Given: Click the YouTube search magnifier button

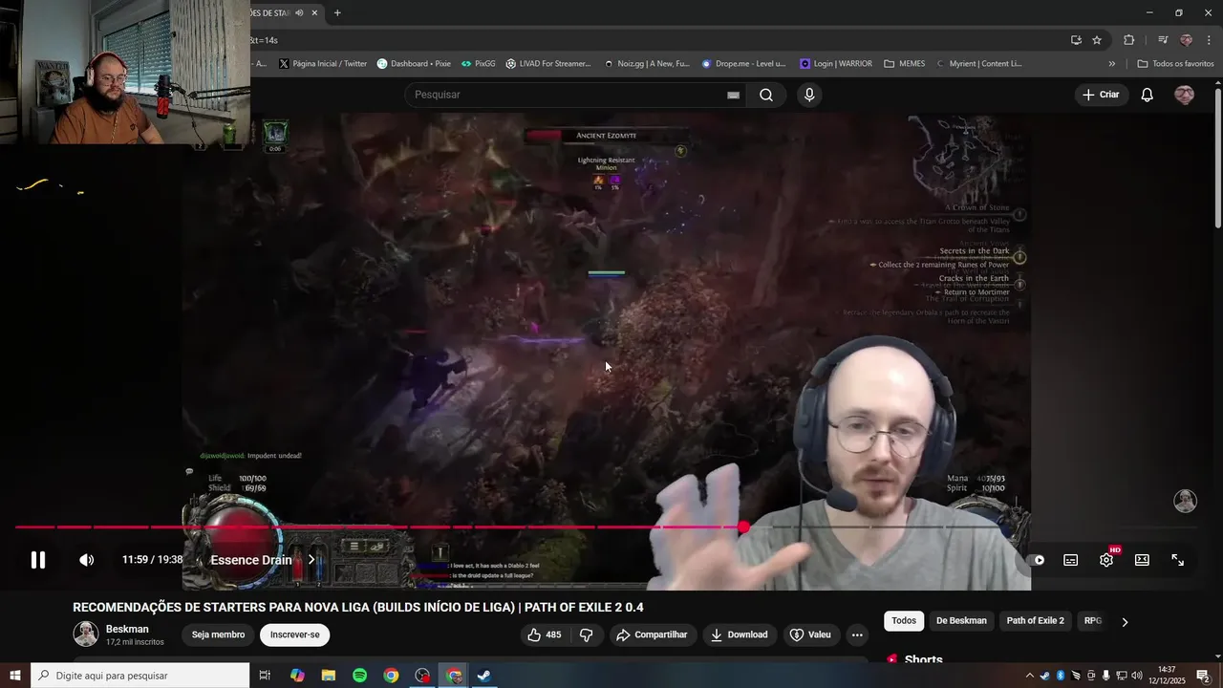Looking at the screenshot, I should click(x=766, y=95).
